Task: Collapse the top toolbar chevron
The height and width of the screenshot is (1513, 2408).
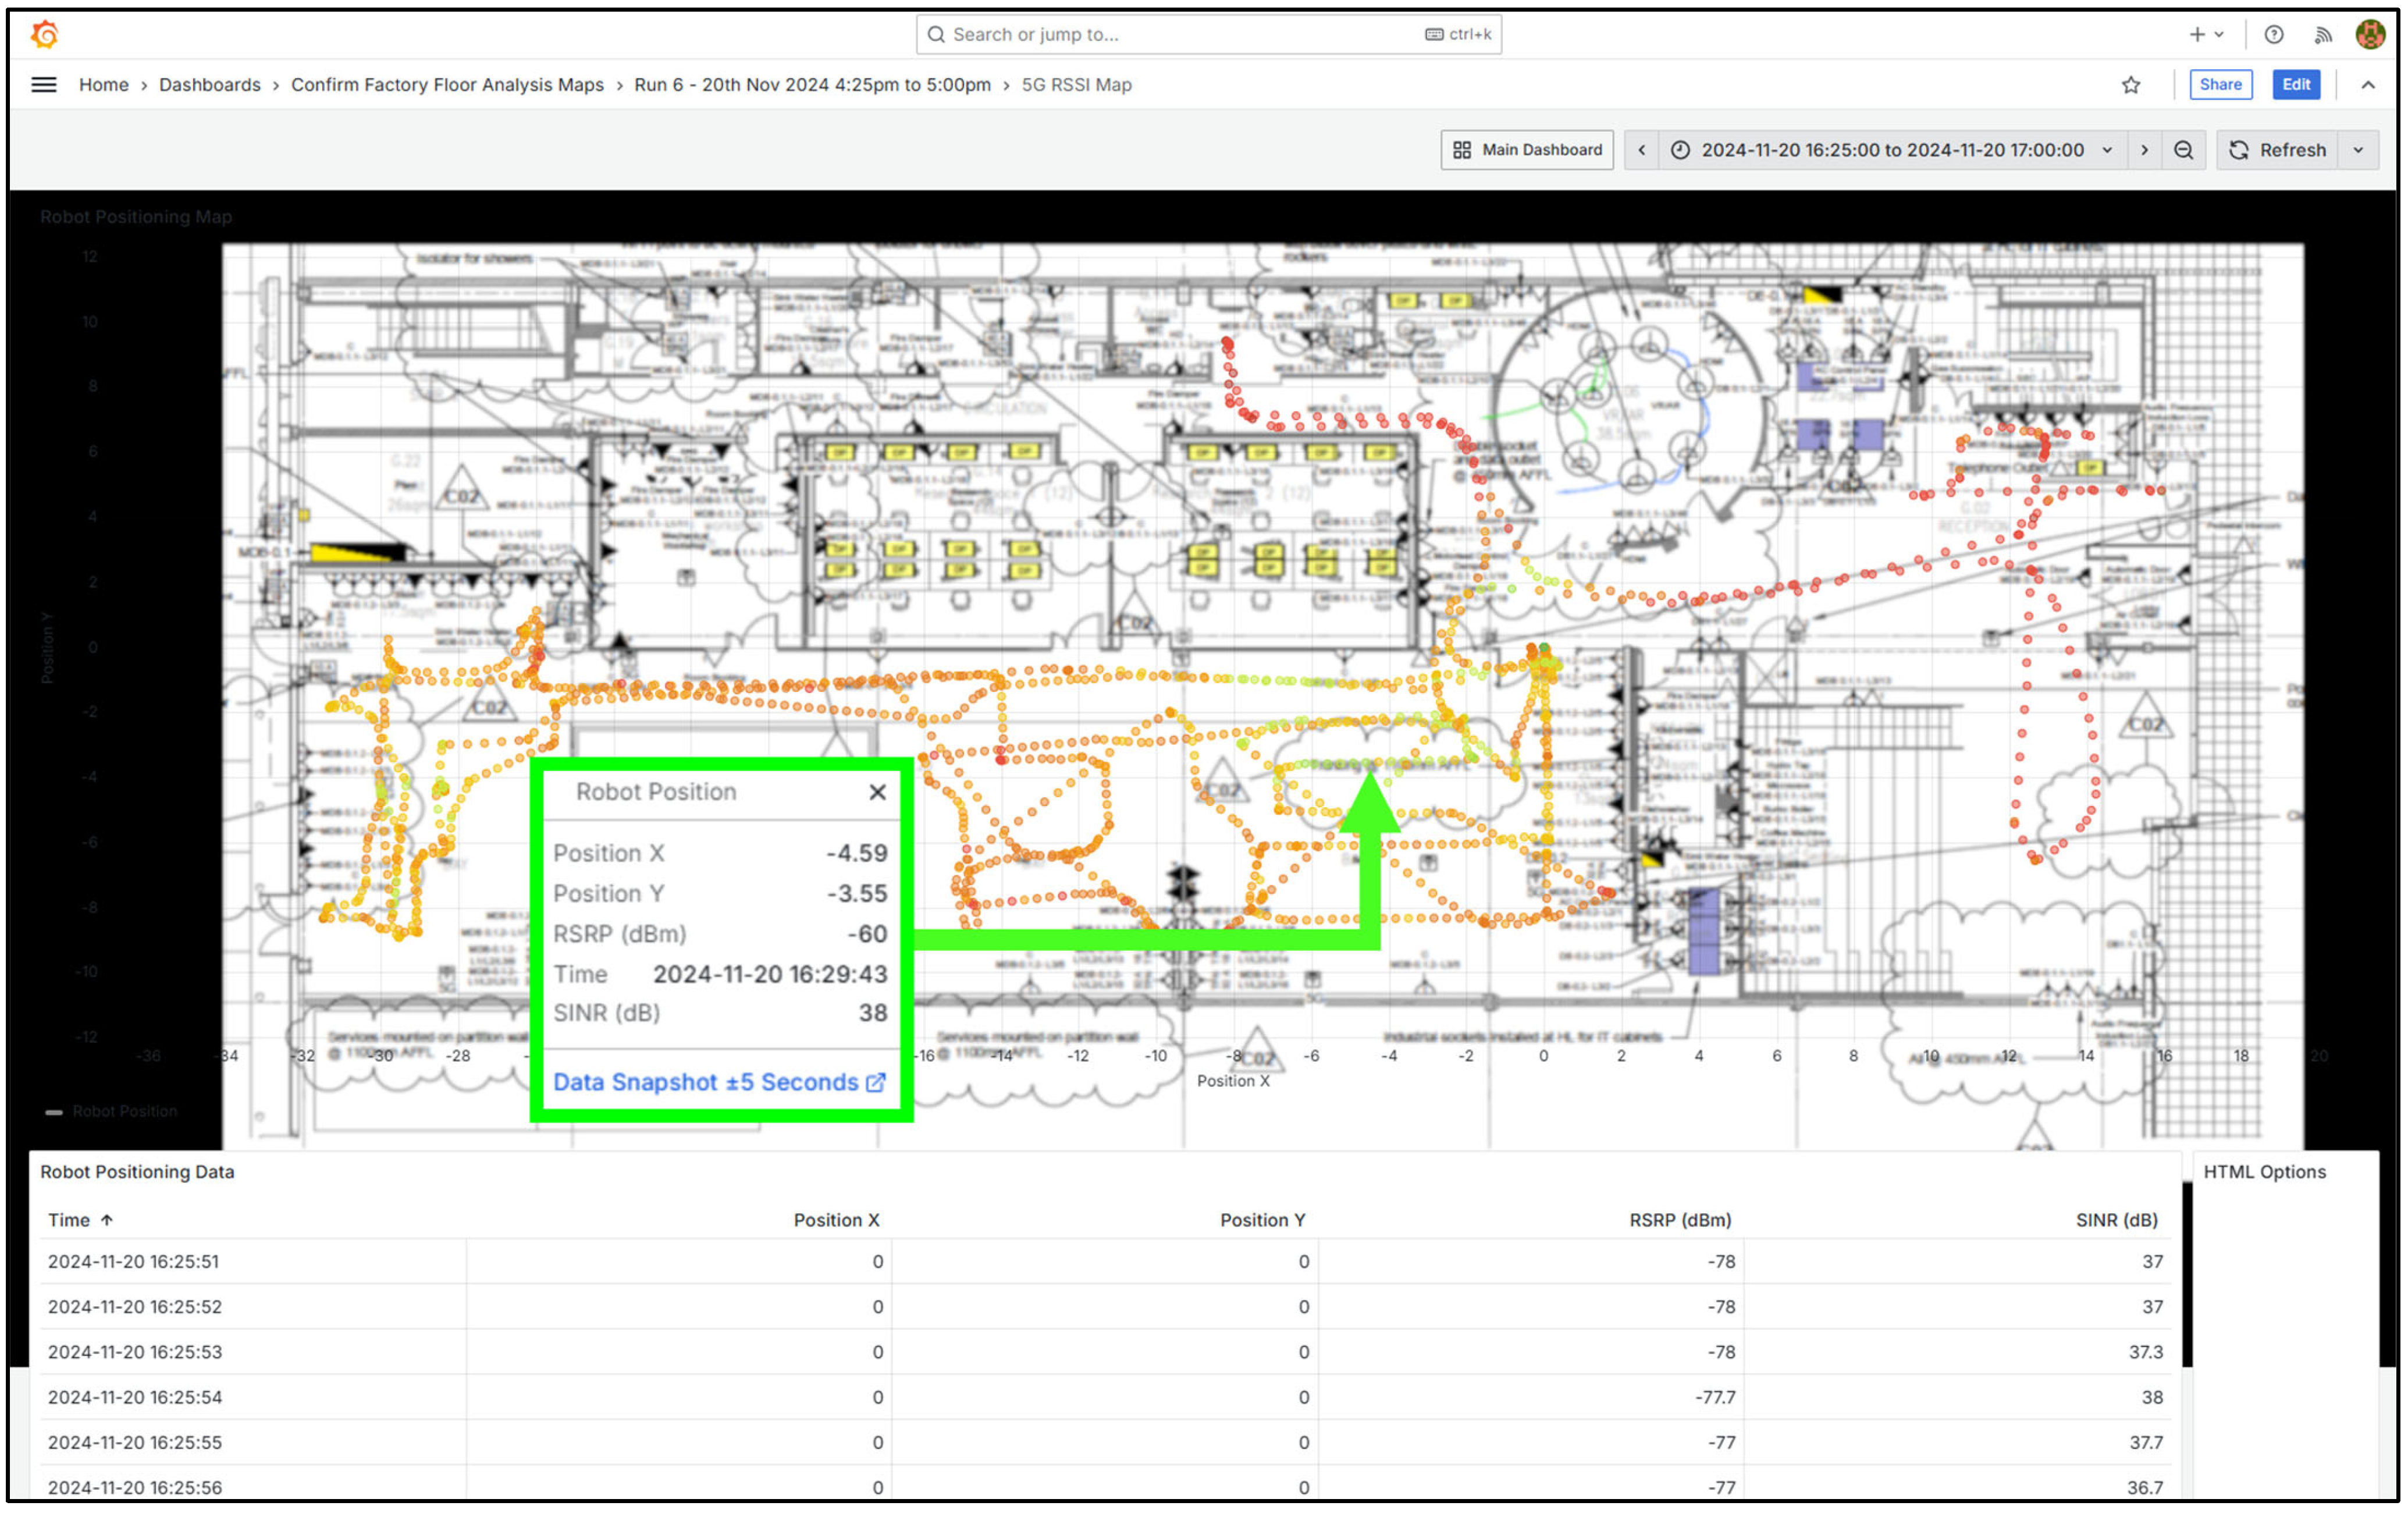Action: 2367,85
